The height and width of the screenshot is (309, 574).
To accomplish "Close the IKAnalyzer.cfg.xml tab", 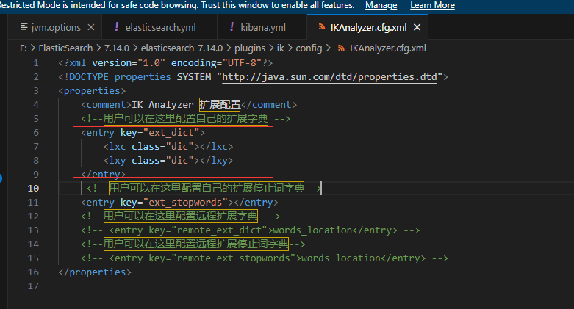I will click(417, 27).
